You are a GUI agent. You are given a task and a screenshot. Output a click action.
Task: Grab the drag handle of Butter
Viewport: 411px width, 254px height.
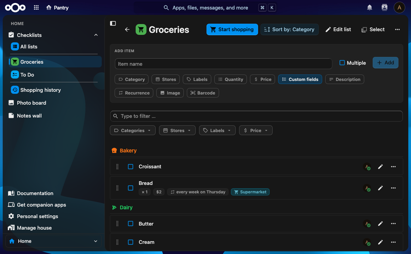point(117,224)
